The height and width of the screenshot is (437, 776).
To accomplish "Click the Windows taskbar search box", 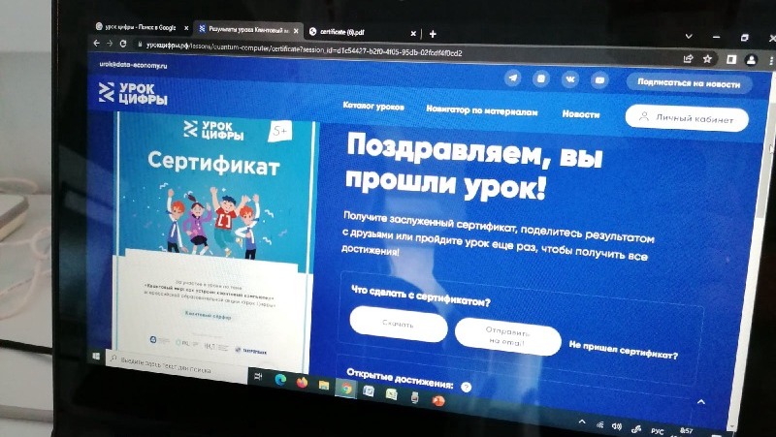I will coord(176,365).
